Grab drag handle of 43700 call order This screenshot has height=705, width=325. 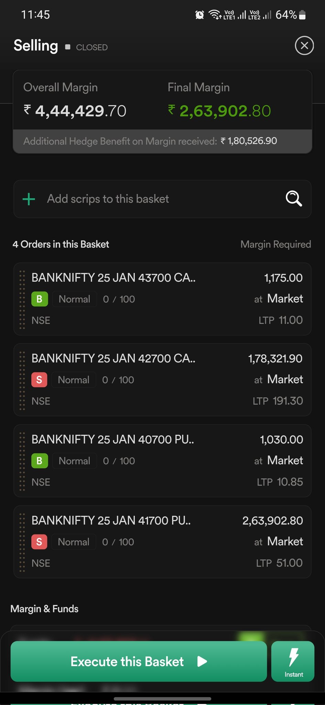pyautogui.click(x=22, y=299)
